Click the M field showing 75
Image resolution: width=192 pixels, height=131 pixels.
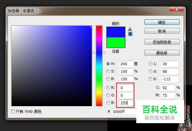tap(168, 95)
